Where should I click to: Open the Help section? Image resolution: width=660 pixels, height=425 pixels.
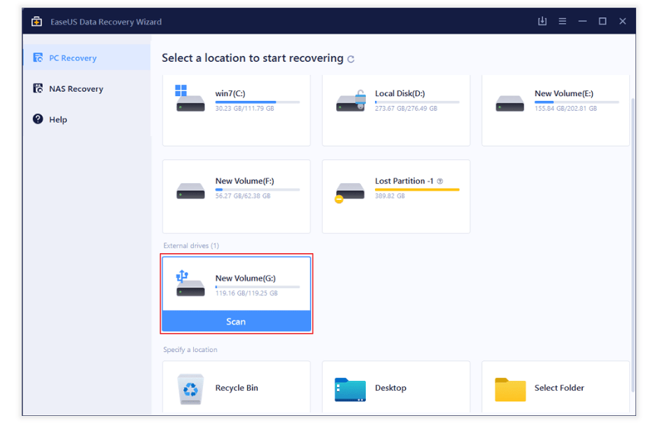pyautogui.click(x=58, y=120)
